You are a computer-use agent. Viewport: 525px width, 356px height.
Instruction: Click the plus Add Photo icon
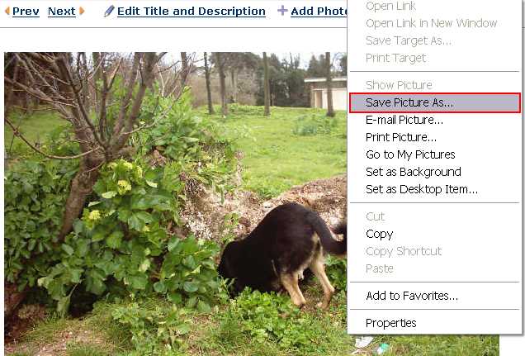coord(282,11)
